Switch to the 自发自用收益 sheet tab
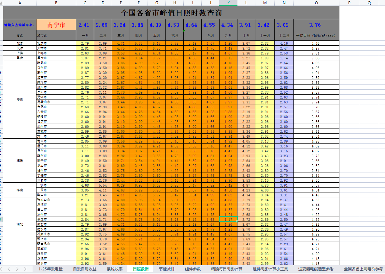 pos(85,269)
